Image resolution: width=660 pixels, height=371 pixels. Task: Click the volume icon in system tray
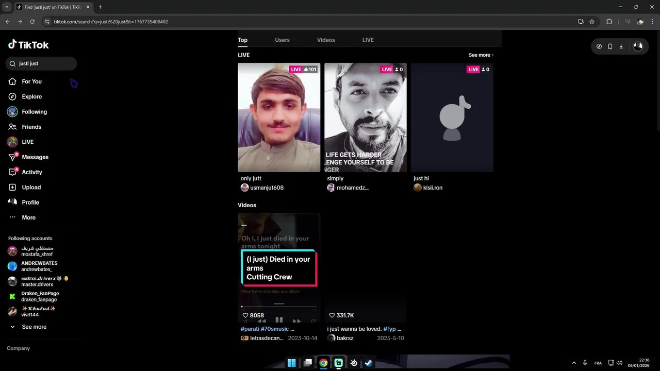coord(619,363)
